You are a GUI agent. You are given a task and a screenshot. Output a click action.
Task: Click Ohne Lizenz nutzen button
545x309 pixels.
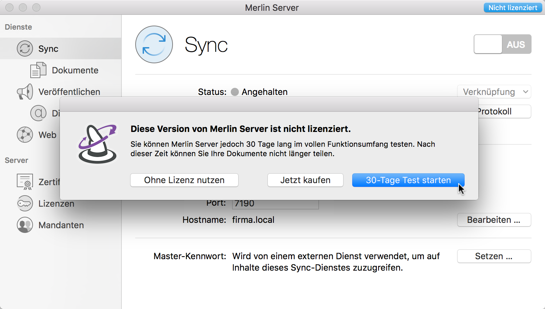coord(184,180)
